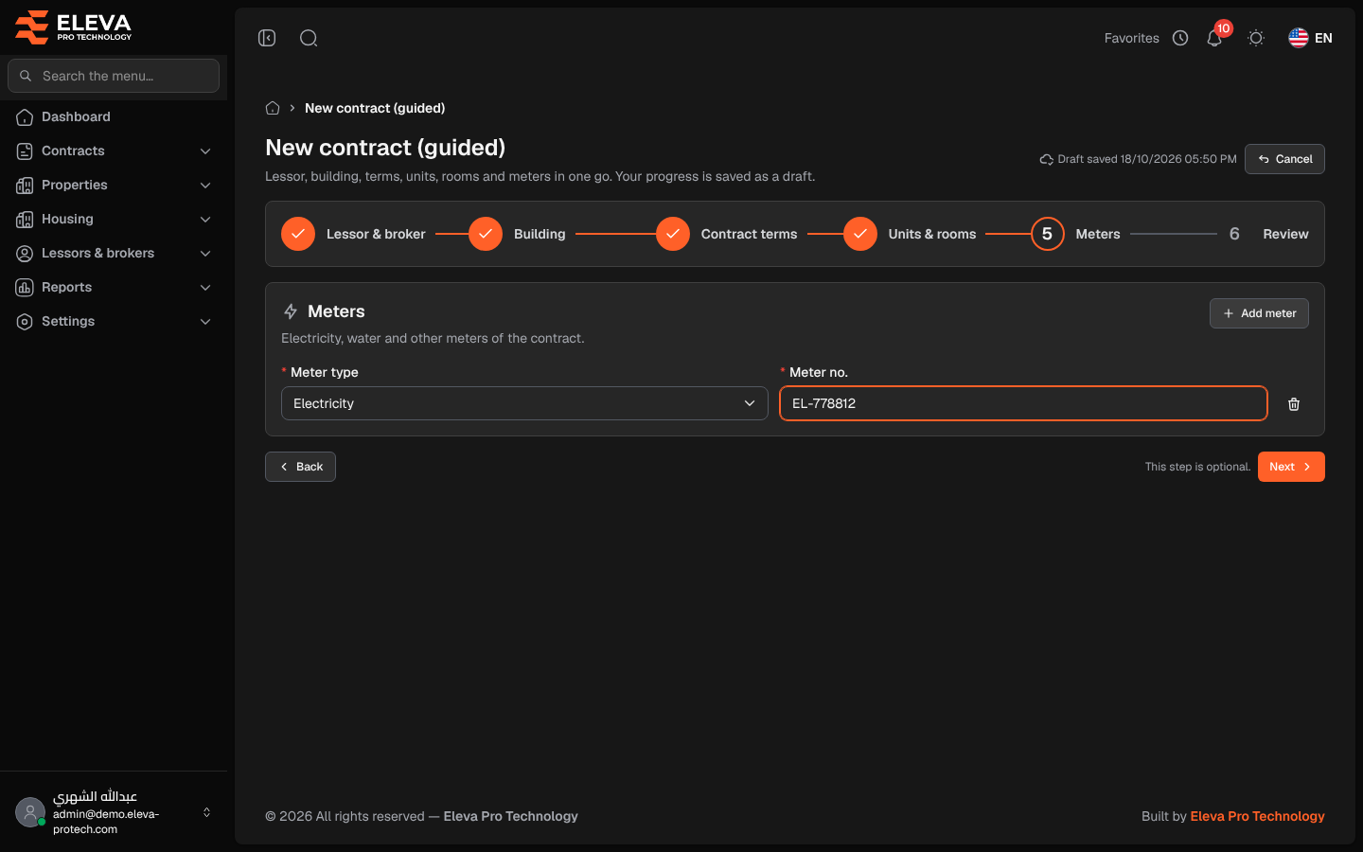The image size is (1363, 852).
Task: Click Cancel button
Action: coord(1284,159)
